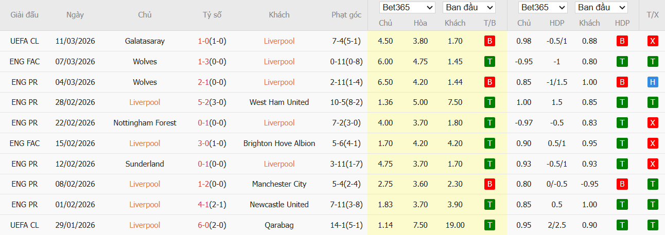
Task: Click 19.00 away odds in Qarabag row
Action: 455,225
